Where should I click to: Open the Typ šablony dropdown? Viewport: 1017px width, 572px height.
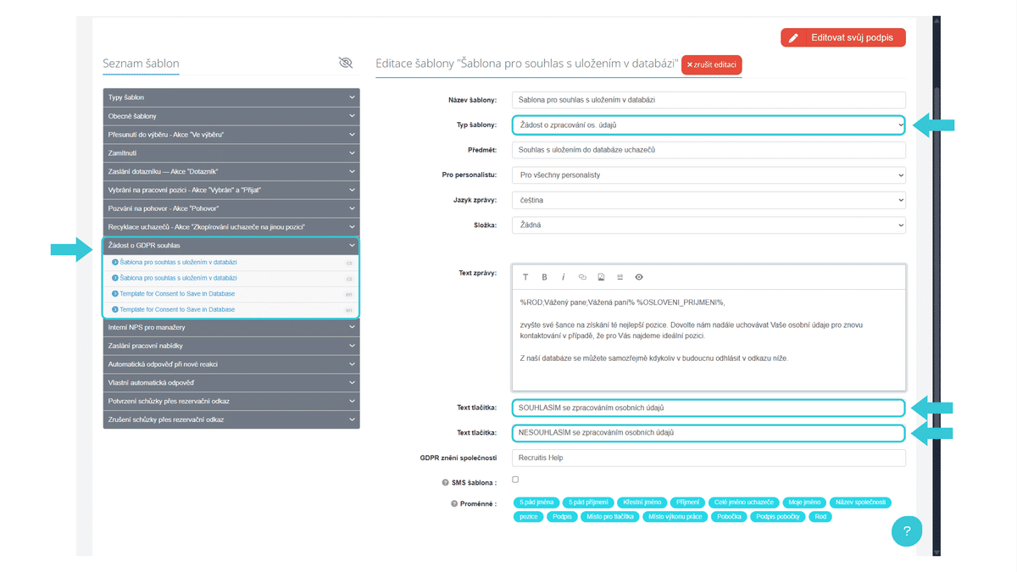coord(709,125)
